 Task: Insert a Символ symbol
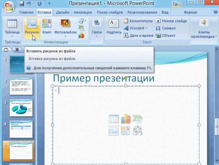point(166,28)
